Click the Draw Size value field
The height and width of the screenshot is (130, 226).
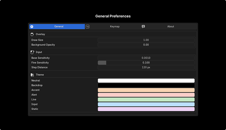(x=146, y=40)
